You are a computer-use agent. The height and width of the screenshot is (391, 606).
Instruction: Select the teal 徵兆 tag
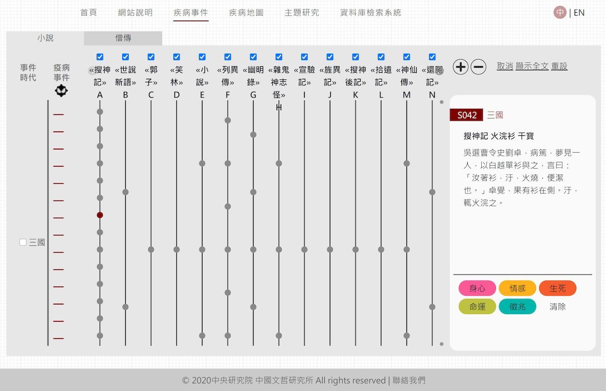[517, 307]
